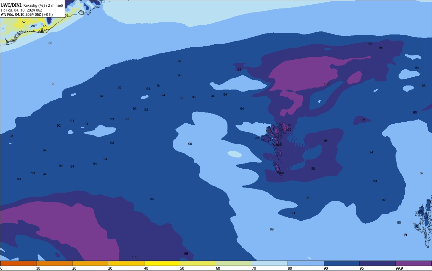Select the 'IT: Fös. 04. 10. 2024 06Z' line
432x271 pixels.
22,10
